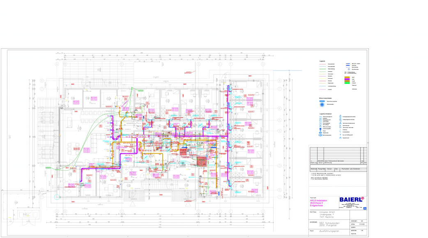Select the blue wall-mounted unit legend symbol
Image resolution: width=428 pixels, height=238 pixels.
point(323,101)
